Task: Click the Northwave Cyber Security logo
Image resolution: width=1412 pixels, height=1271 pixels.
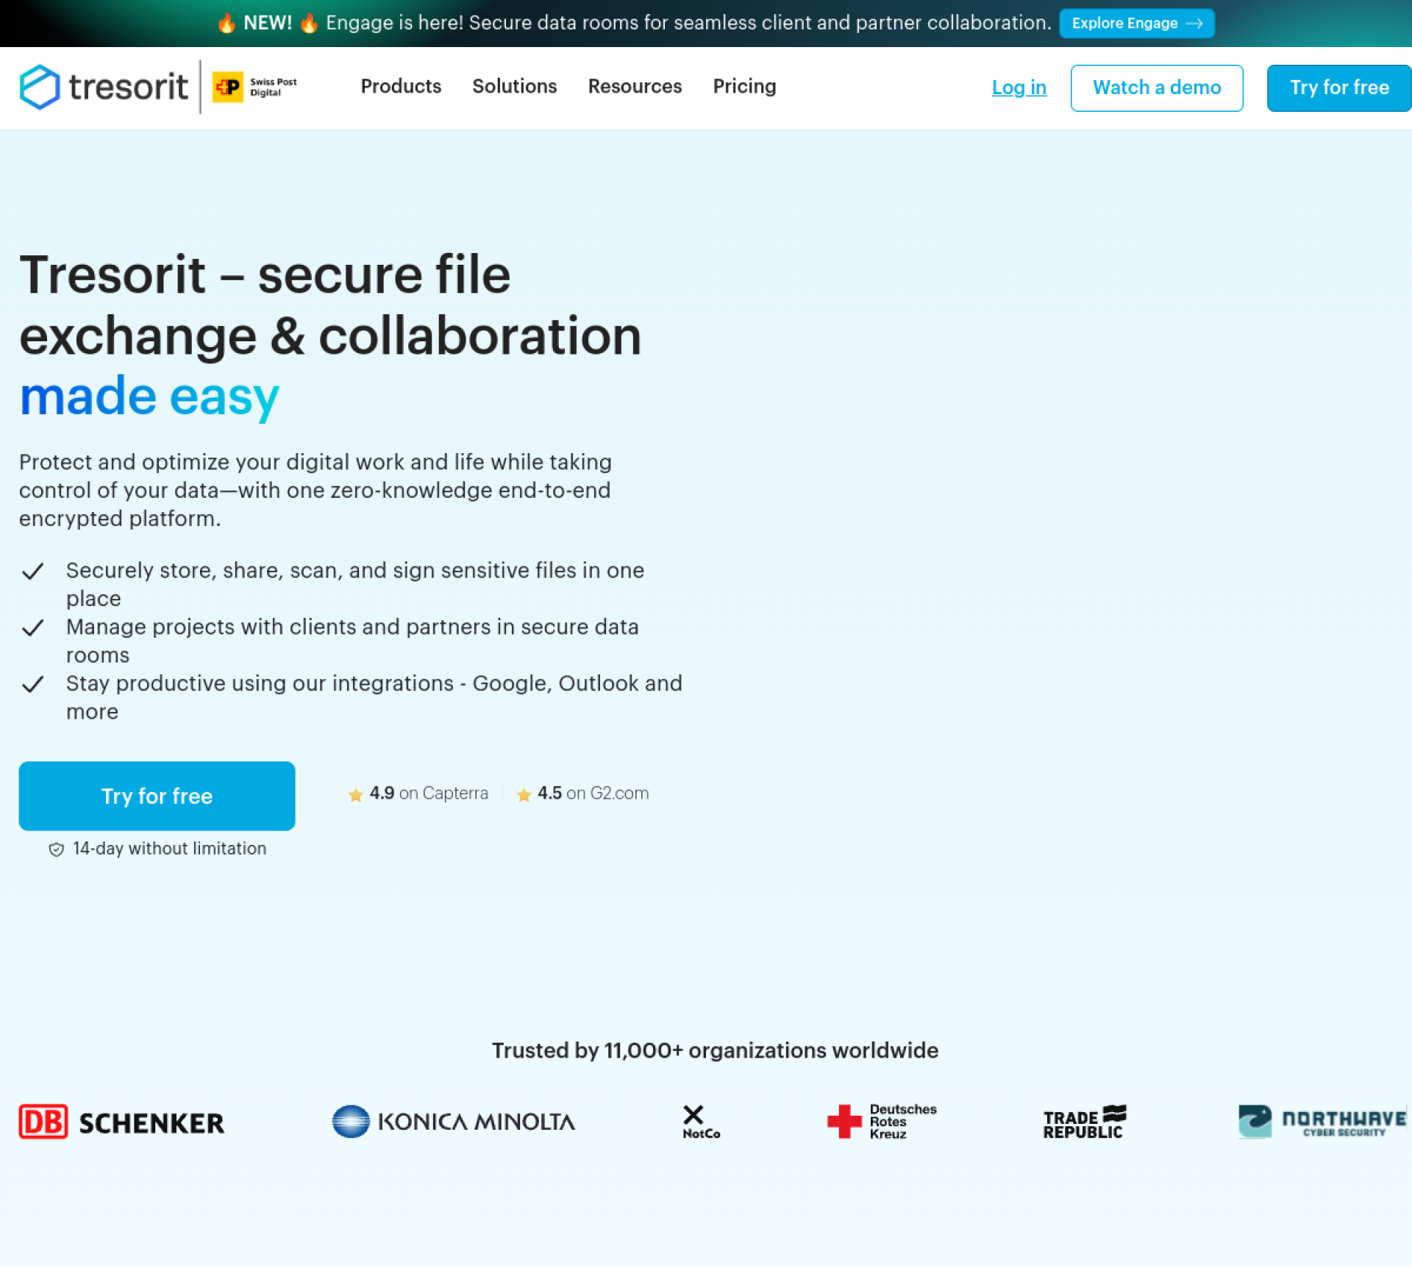Action: (x=1322, y=1122)
